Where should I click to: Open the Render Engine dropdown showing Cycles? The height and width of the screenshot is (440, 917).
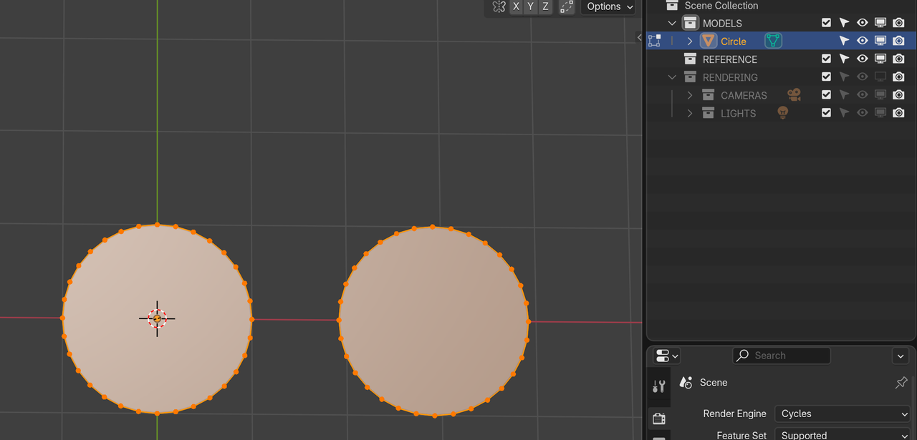pyautogui.click(x=842, y=414)
